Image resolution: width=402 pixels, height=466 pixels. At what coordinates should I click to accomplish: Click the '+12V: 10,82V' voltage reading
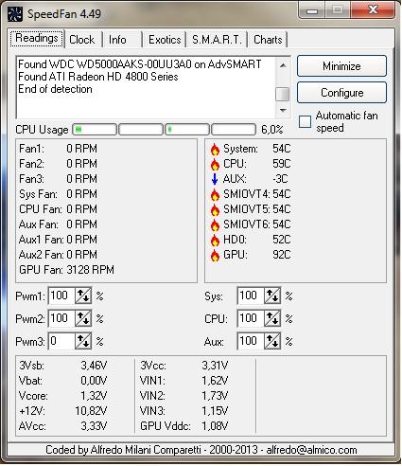[x=63, y=411]
